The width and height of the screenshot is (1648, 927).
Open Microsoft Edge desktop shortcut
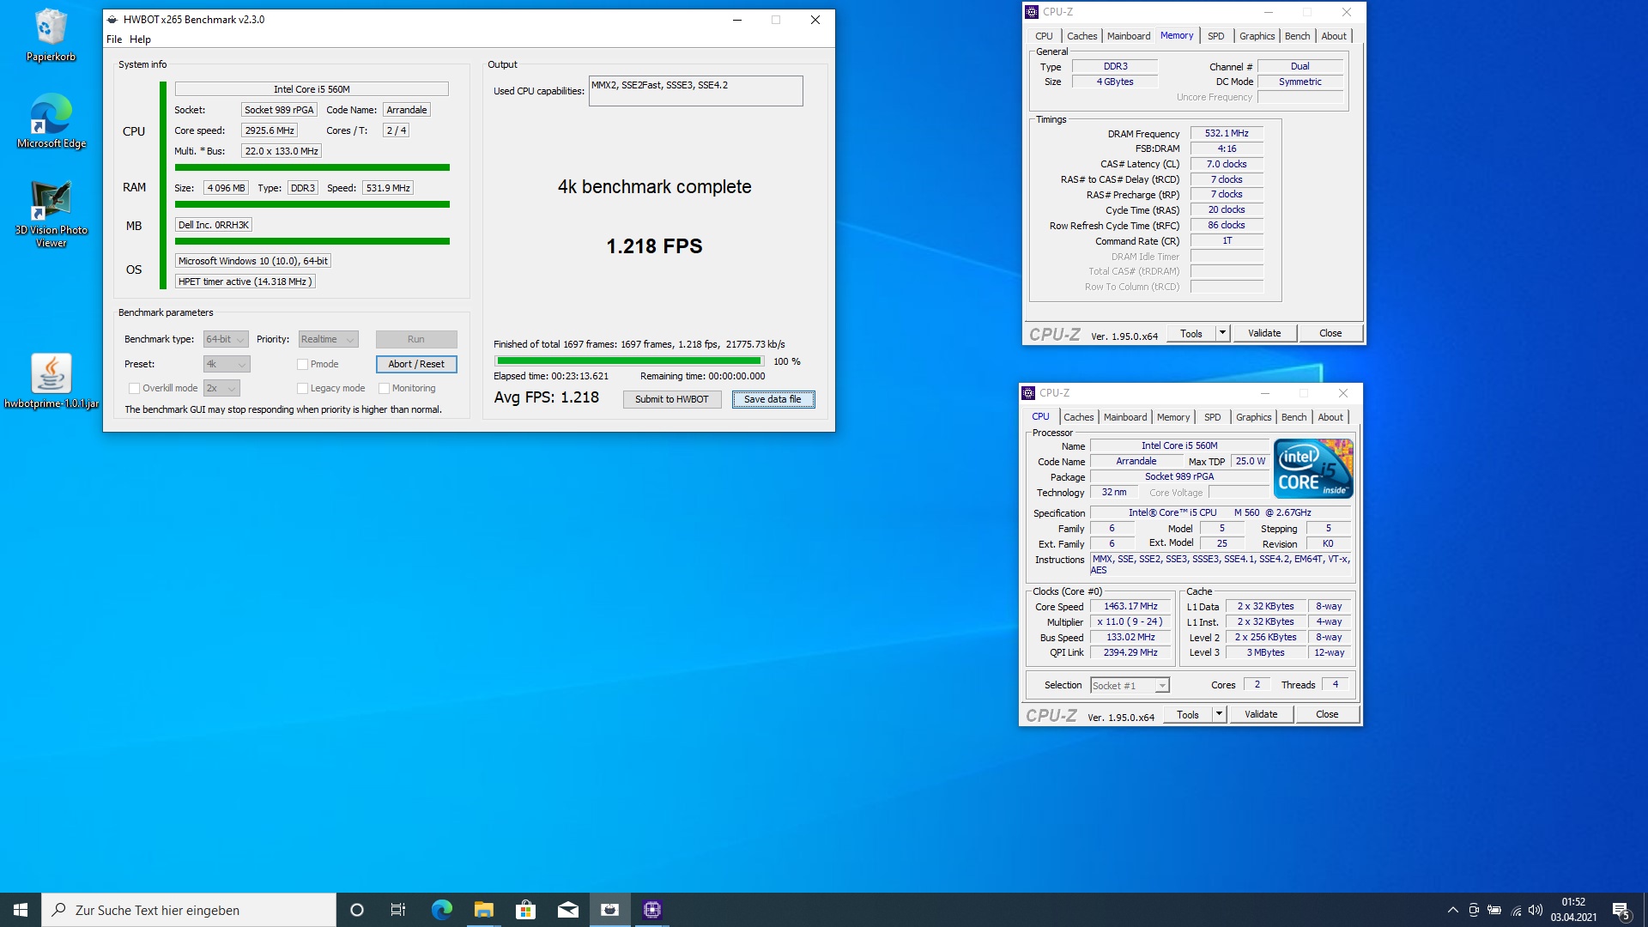[51, 121]
